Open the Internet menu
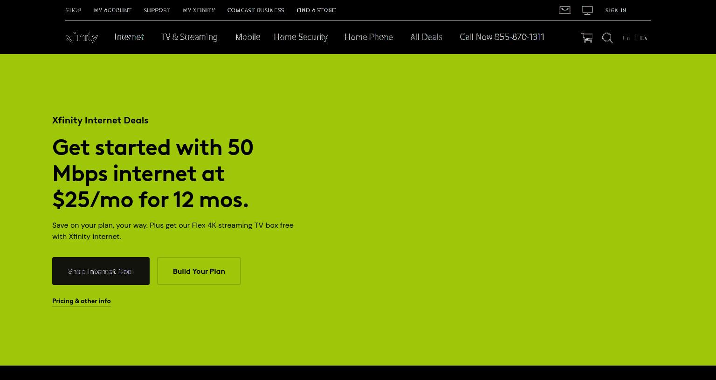The height and width of the screenshot is (380, 716). (129, 37)
